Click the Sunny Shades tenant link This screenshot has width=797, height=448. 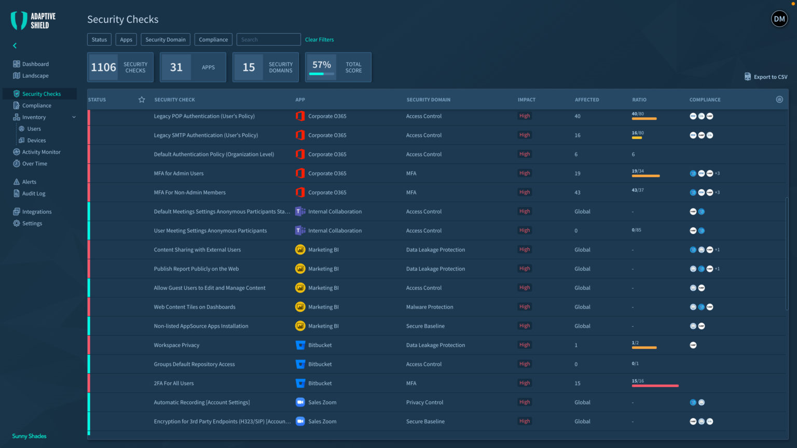[x=29, y=436]
